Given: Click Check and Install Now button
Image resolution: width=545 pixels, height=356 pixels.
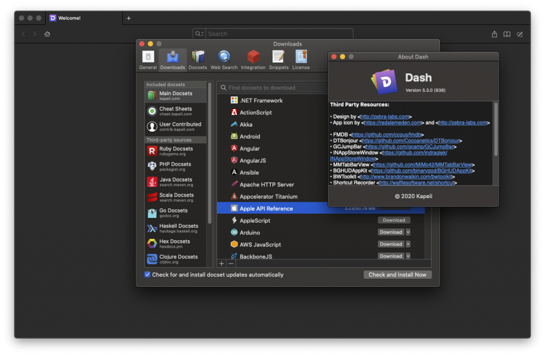Looking at the screenshot, I should [397, 275].
